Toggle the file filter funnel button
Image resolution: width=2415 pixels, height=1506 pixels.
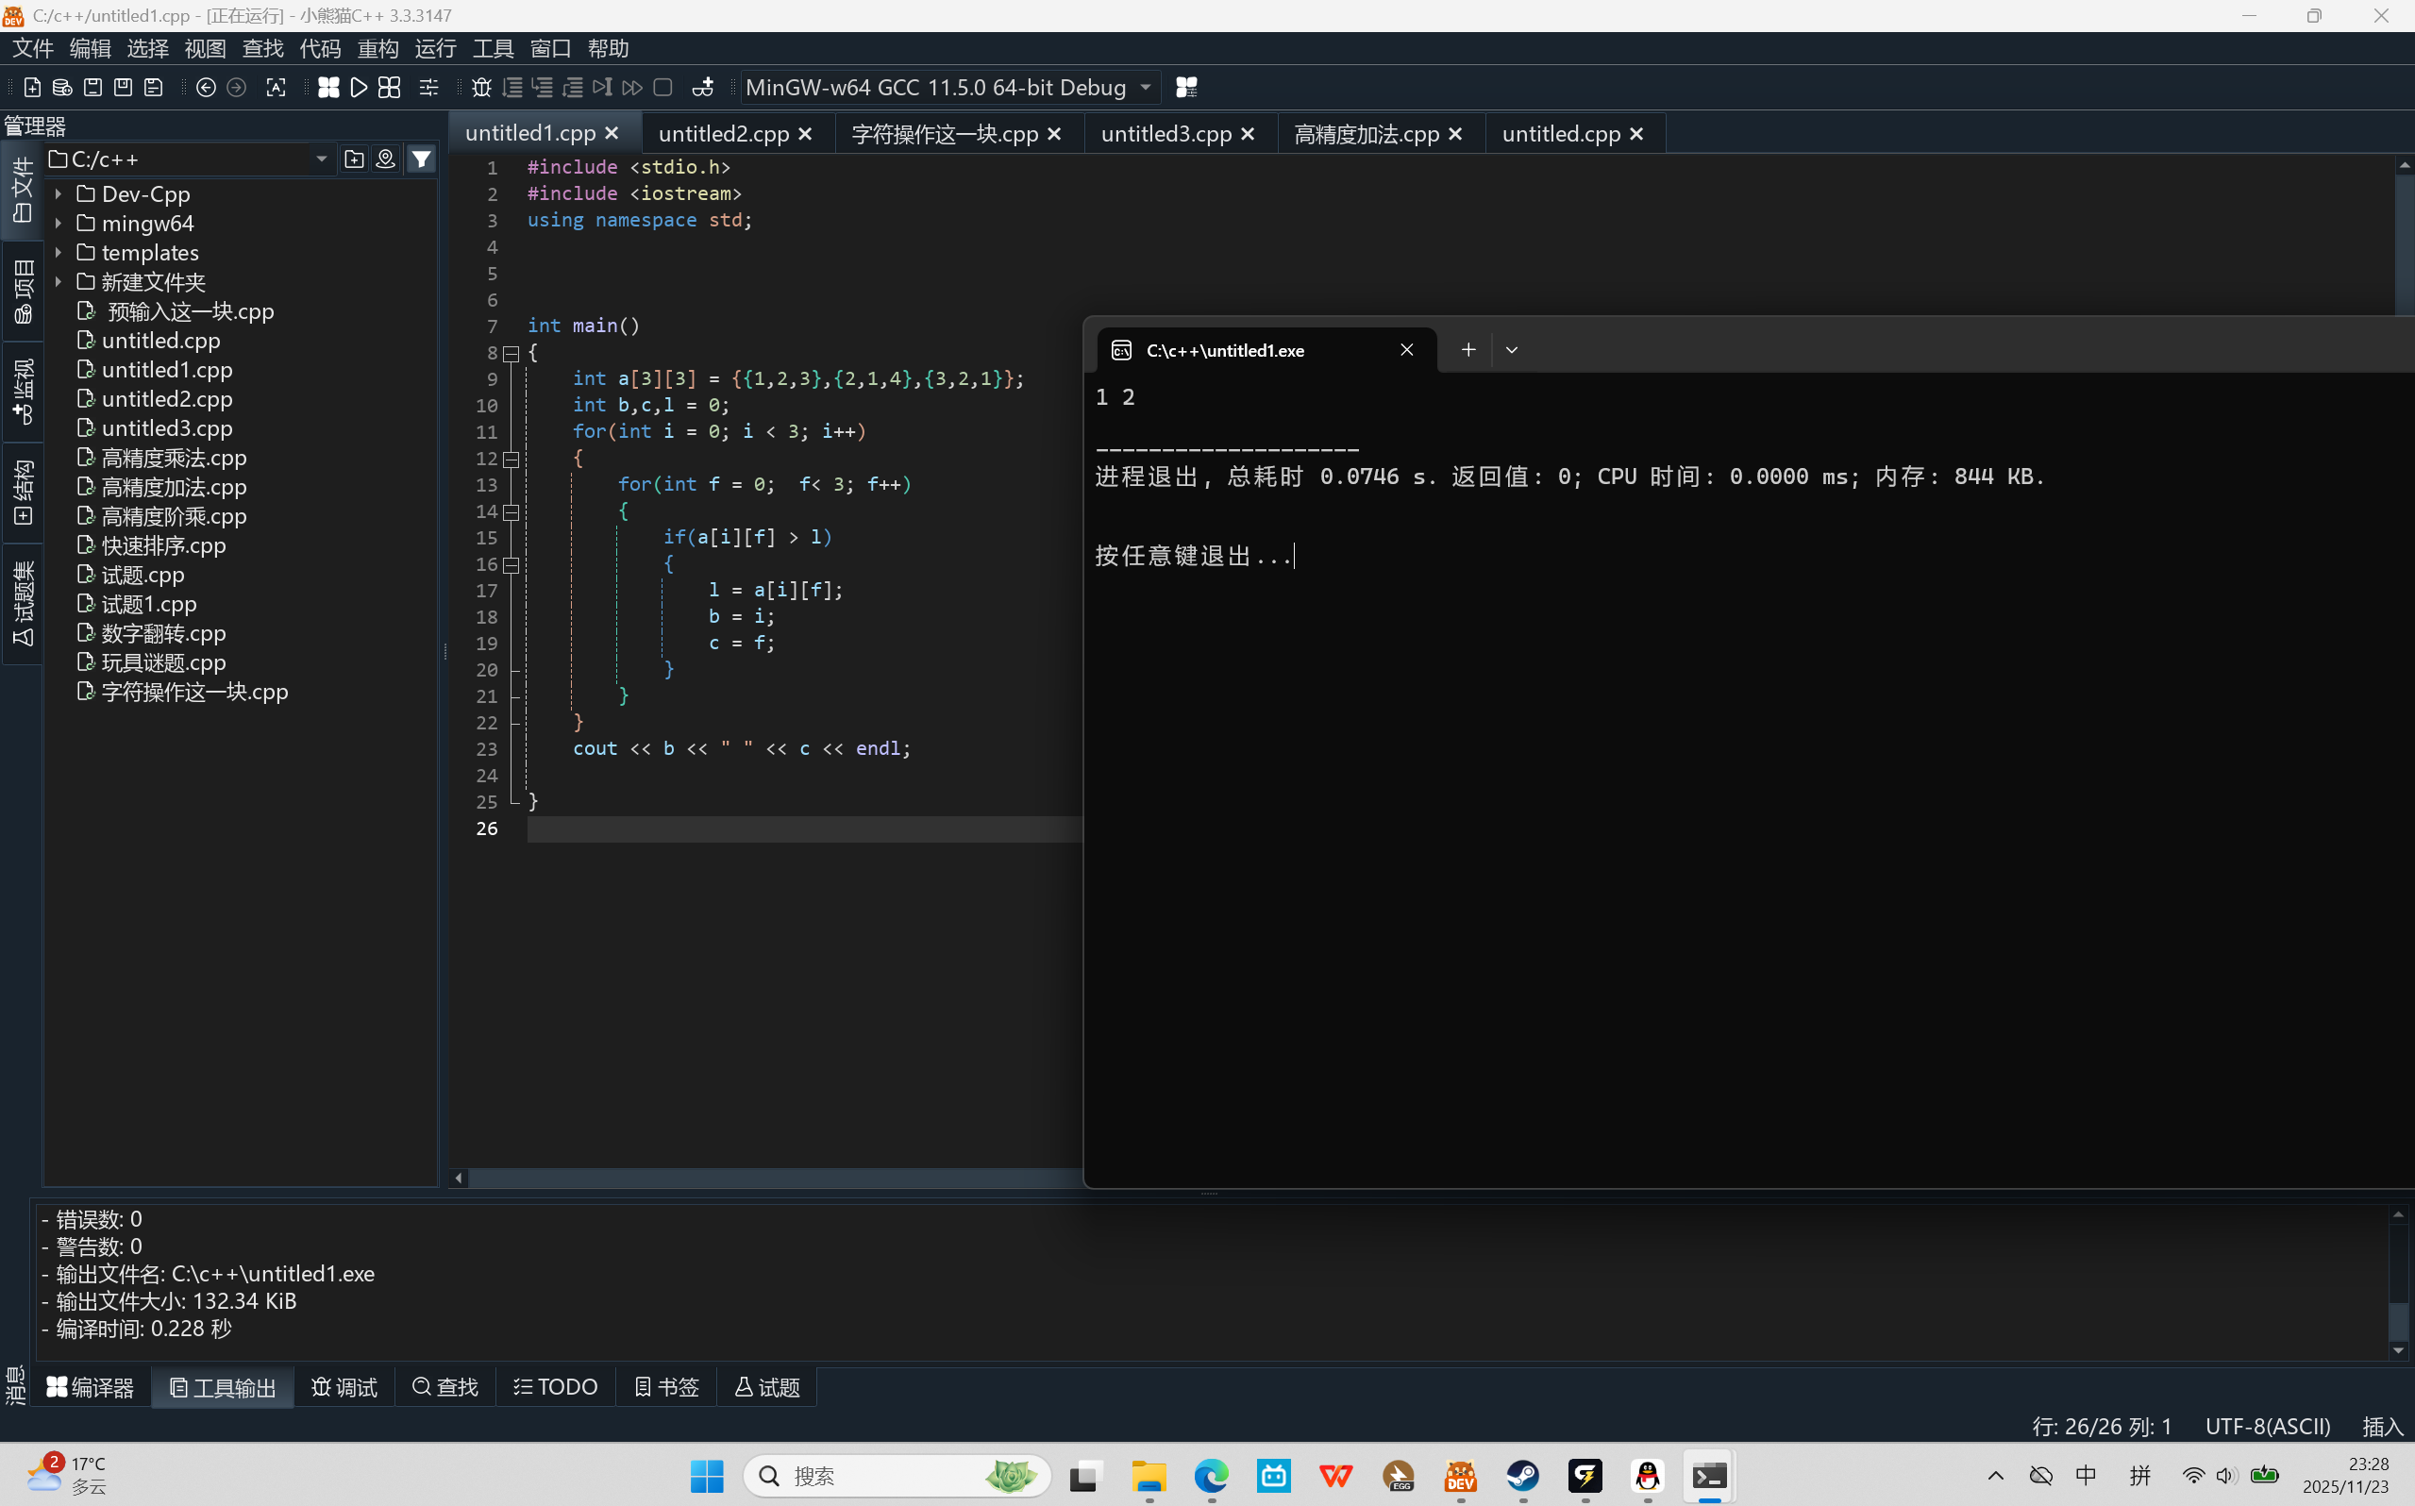pyautogui.click(x=421, y=159)
